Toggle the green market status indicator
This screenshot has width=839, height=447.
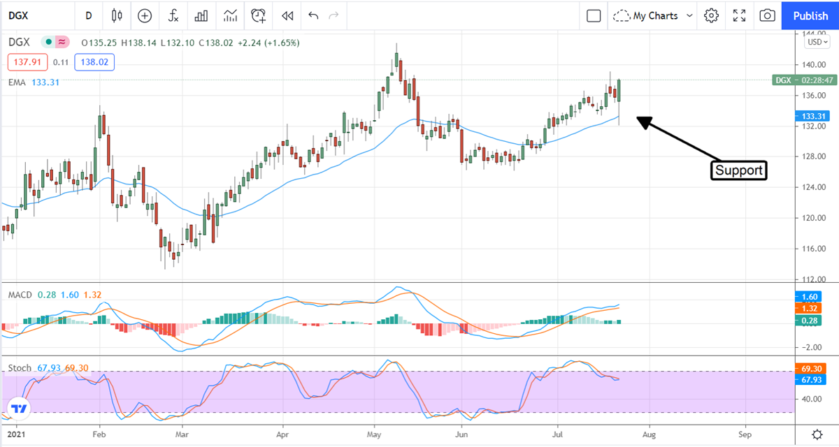[x=48, y=43]
